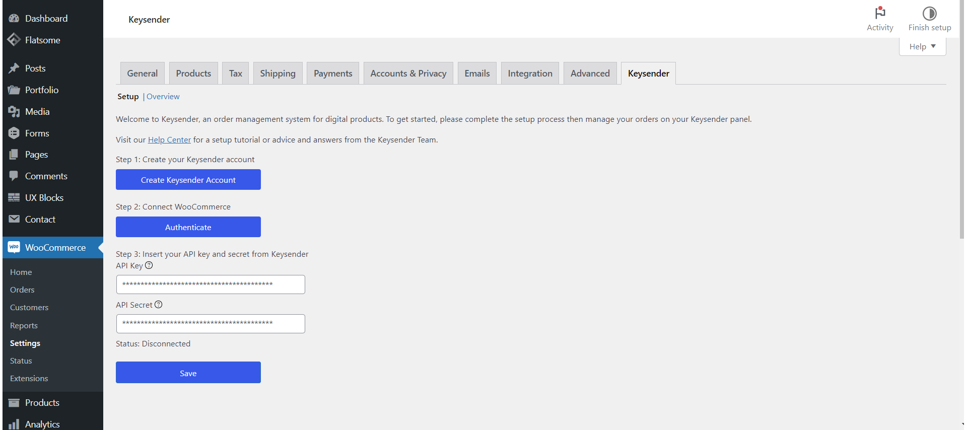Switch to Accounts & Privacy tab
The width and height of the screenshot is (967, 430).
408,73
